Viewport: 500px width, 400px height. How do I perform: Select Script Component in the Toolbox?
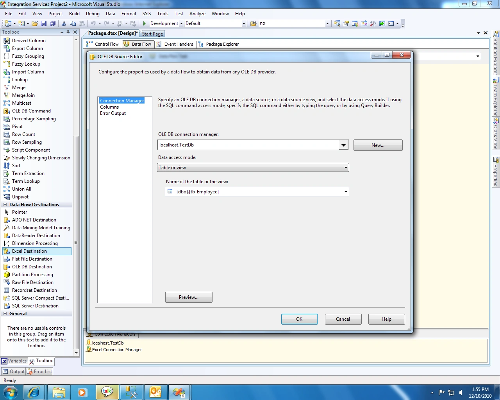(x=37, y=150)
